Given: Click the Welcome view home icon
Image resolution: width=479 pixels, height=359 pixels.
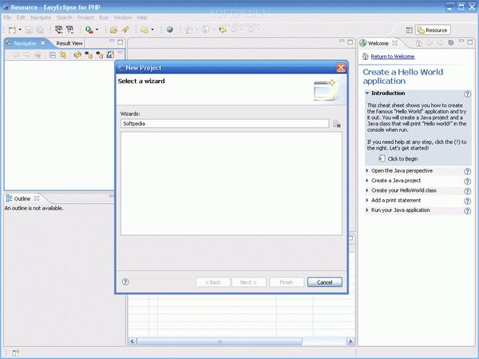Looking at the screenshot, I should [419, 43].
